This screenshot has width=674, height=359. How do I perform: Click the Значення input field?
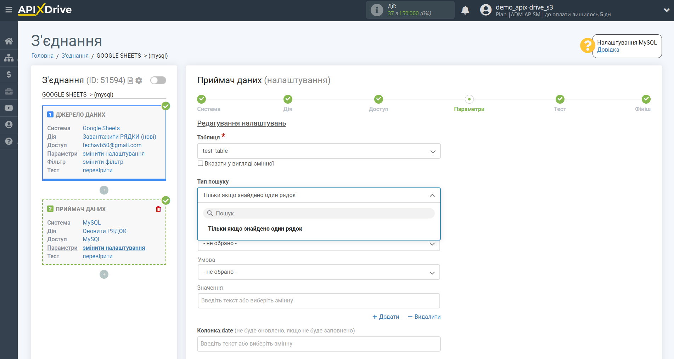pyautogui.click(x=319, y=301)
